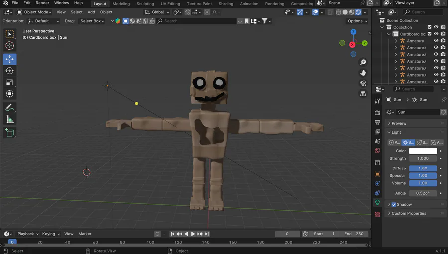Pick the Add Cube tool
Viewport: 448px width, 254px height.
click(x=10, y=133)
